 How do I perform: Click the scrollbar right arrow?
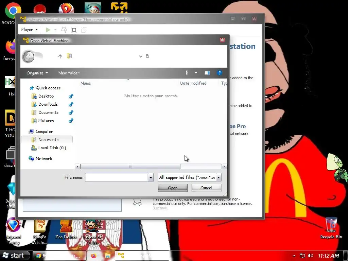(224, 167)
